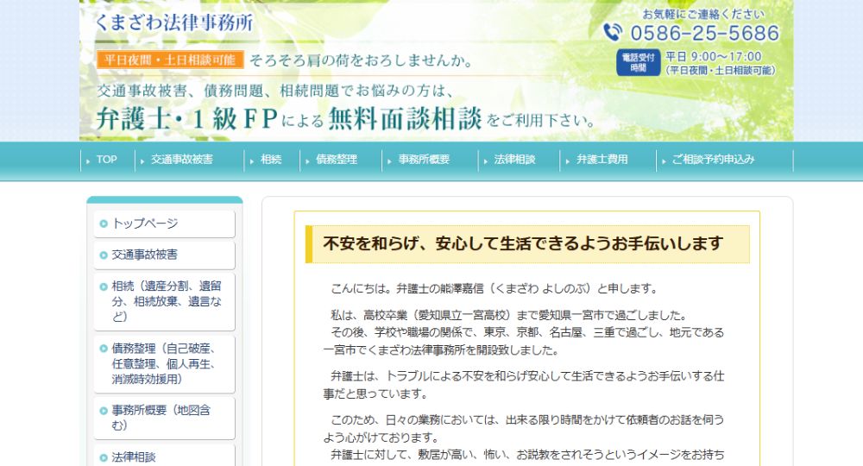863x466 pixels.
Task: Click the bullet icon next to トップページ
Action: 104,224
